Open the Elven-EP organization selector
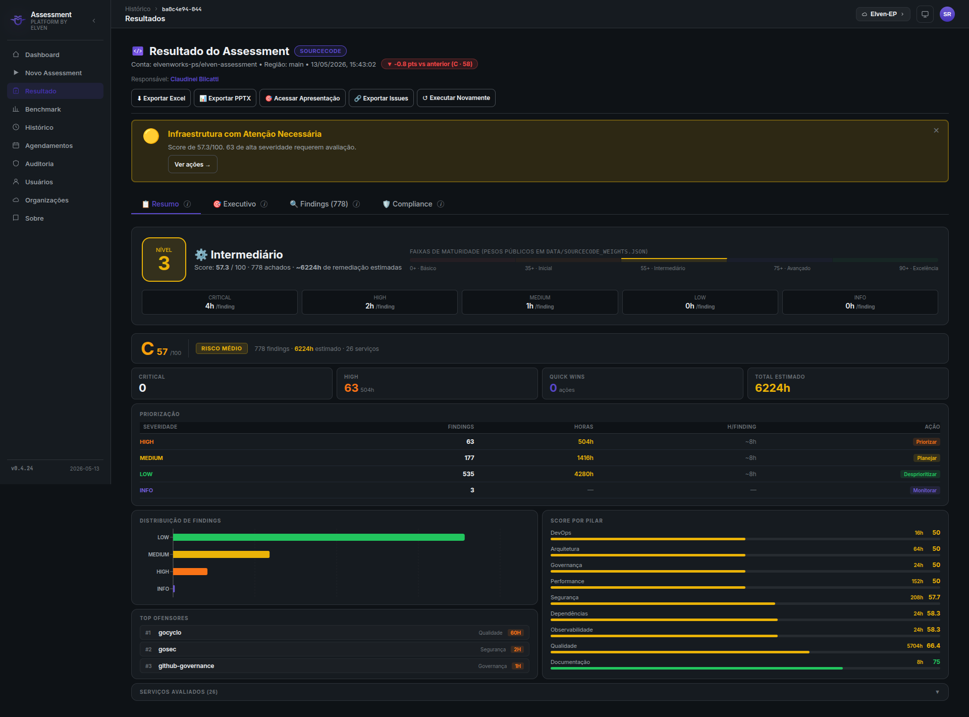This screenshot has height=717, width=969. coord(883,14)
